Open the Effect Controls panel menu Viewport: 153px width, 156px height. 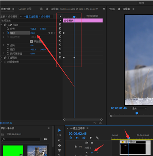(13, 9)
